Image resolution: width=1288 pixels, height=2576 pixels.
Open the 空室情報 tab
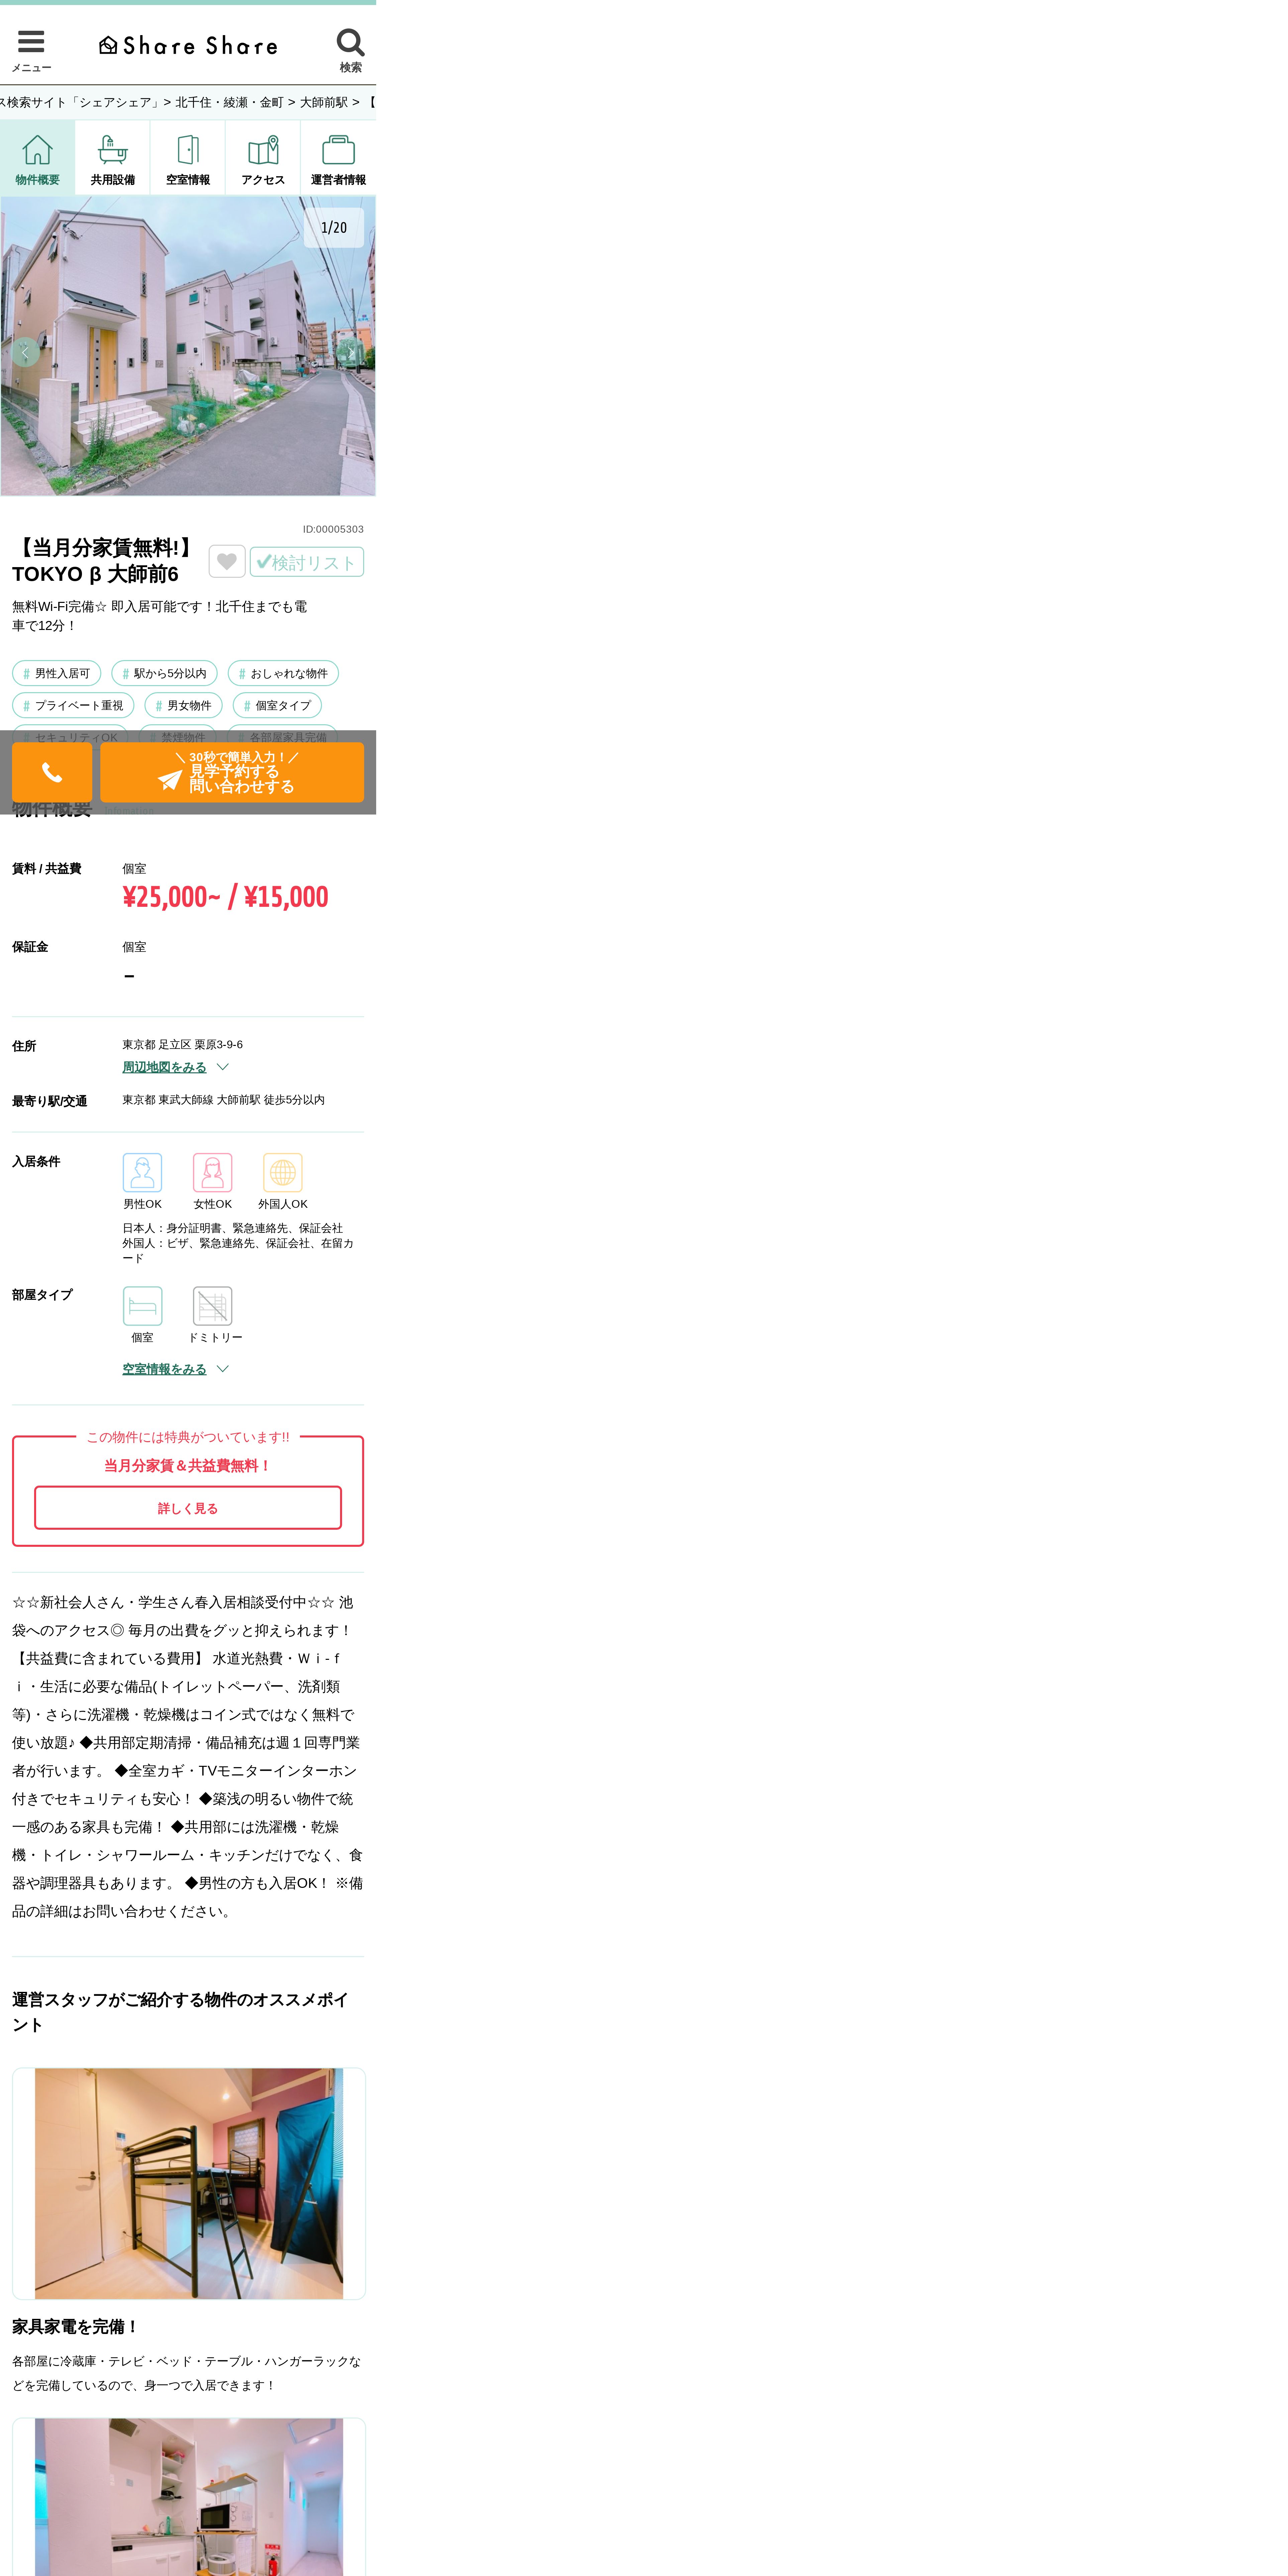[x=188, y=158]
